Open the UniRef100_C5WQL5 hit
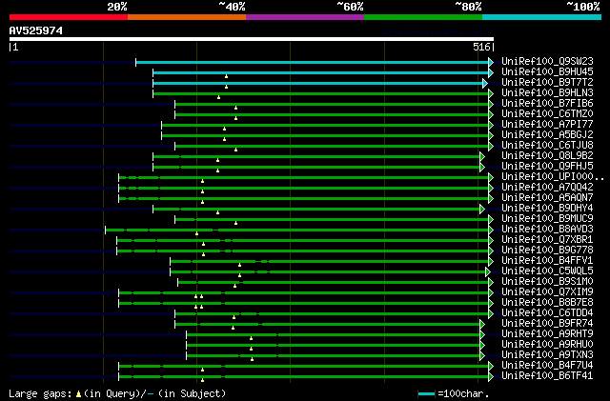610x401 pixels. pos(547,271)
